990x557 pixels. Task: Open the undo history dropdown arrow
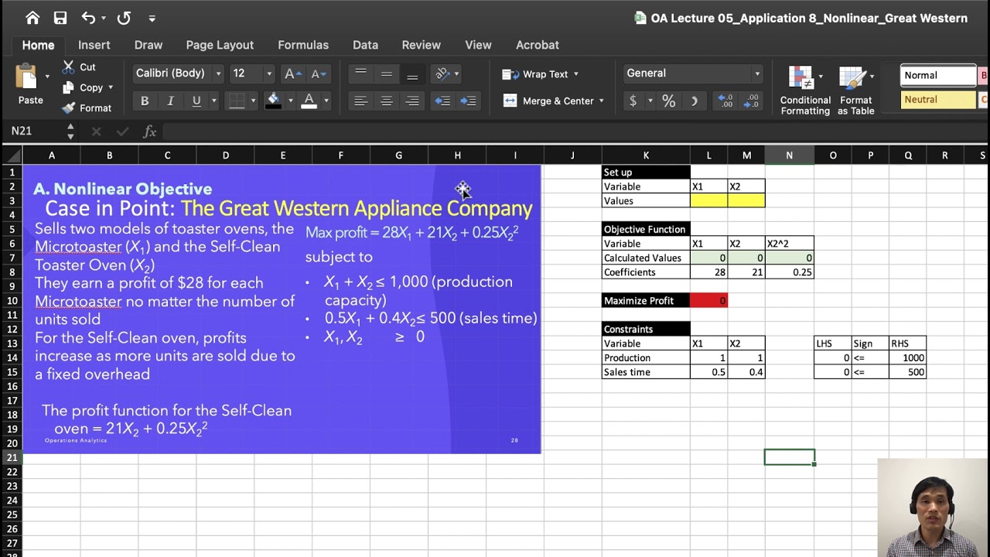tap(104, 19)
